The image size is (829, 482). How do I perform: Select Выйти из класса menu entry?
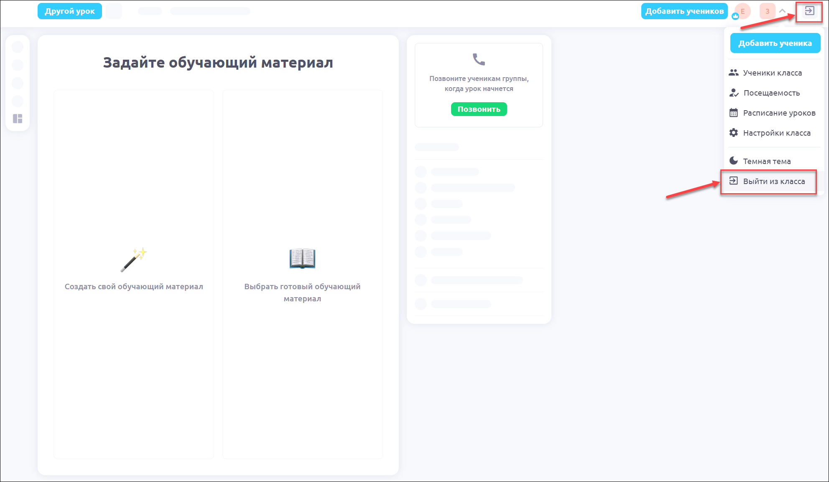point(773,181)
